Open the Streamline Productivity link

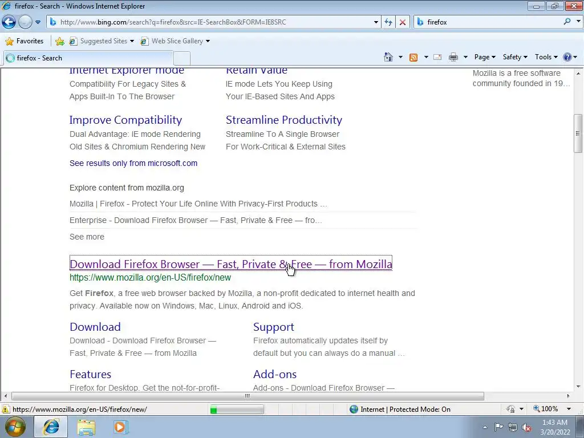click(284, 120)
